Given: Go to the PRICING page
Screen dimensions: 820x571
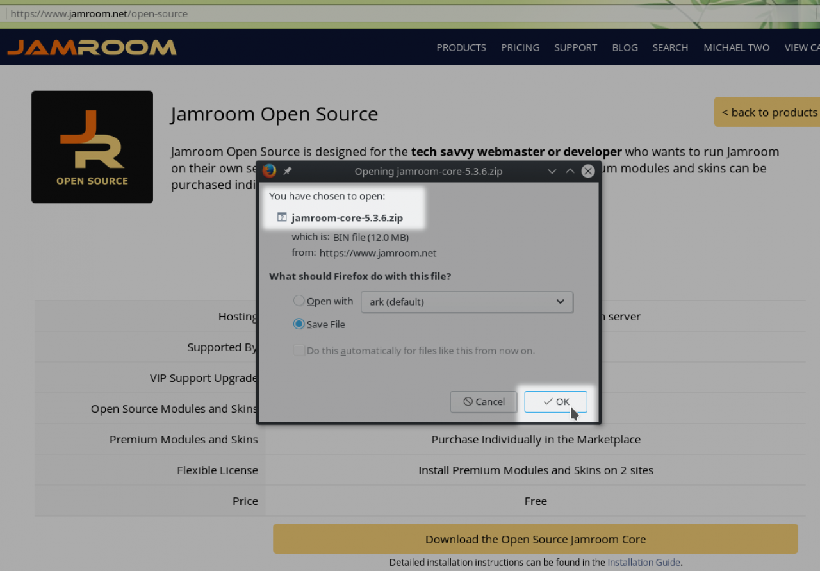Looking at the screenshot, I should pos(520,47).
